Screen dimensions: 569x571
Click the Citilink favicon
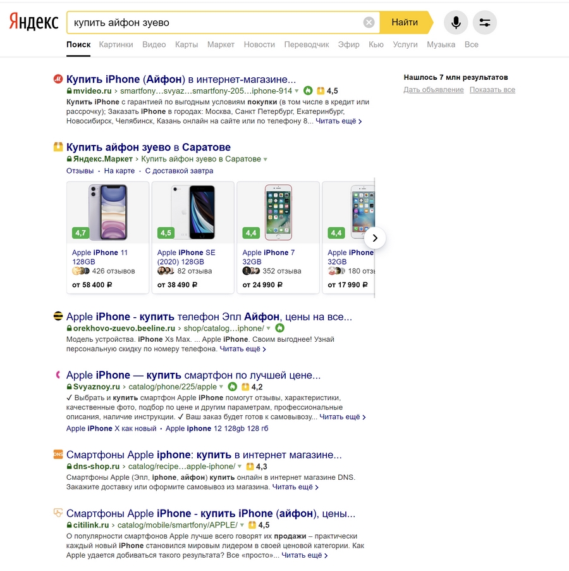pos(58,513)
